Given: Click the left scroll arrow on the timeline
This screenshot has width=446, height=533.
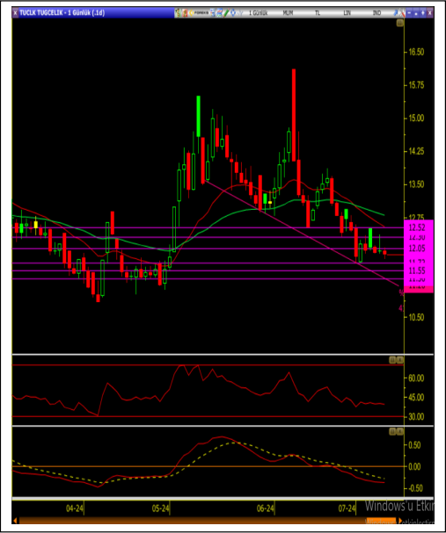Looking at the screenshot, I should click(15, 521).
